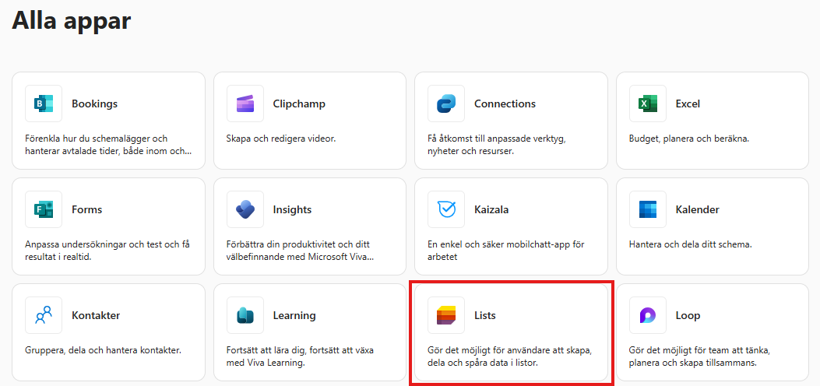Viewport: 820px width, 386px height.
Task: Open the Viva Insights icon
Action: point(245,209)
